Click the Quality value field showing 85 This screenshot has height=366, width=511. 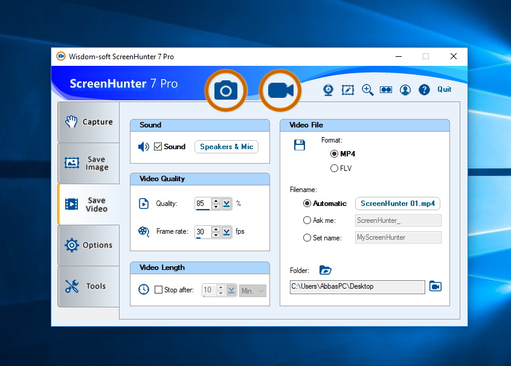(x=203, y=204)
